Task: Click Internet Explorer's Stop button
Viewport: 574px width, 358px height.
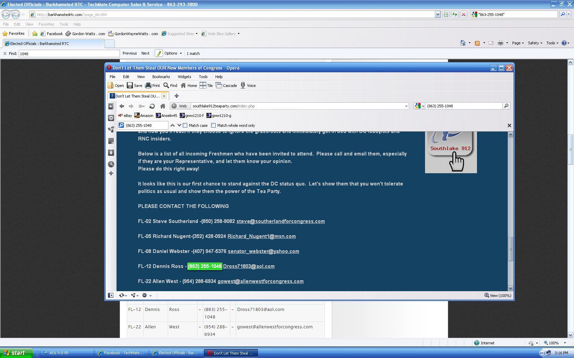Action: 464,15
